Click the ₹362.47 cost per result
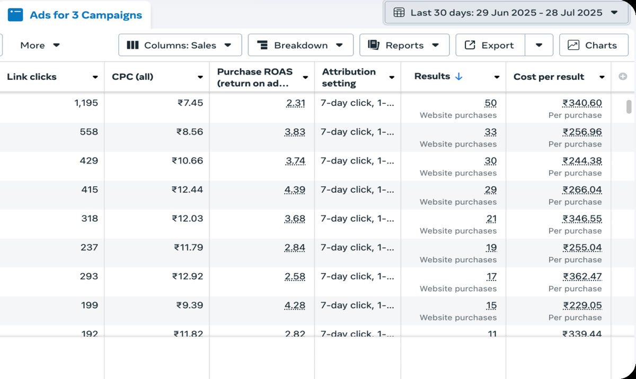Screen dimensions: 636x379 tap(582, 276)
